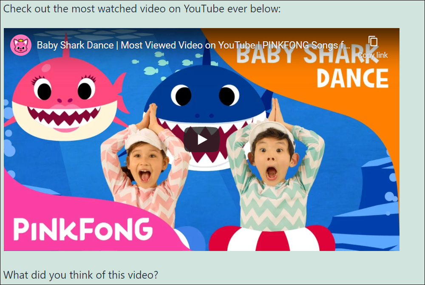Select the "Copy link" text label
This screenshot has height=285, width=425.
tap(373, 55)
